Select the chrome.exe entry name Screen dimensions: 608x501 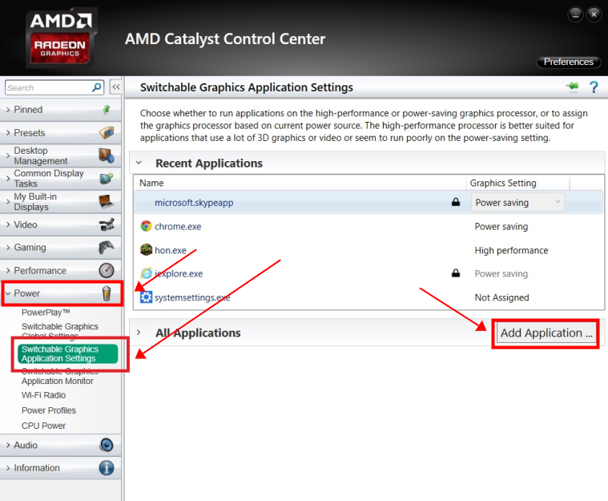point(178,227)
